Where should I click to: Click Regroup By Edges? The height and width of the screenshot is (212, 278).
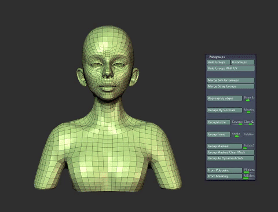225,98
